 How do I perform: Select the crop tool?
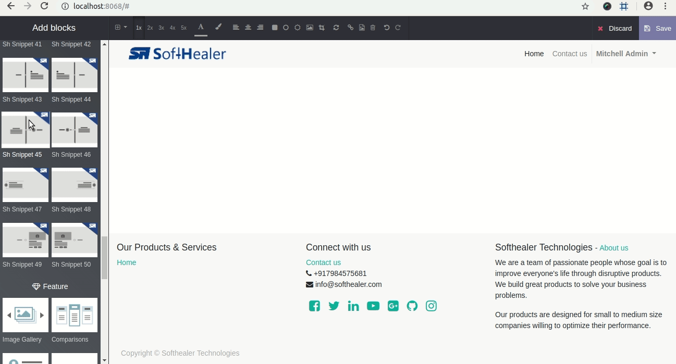pyautogui.click(x=322, y=28)
